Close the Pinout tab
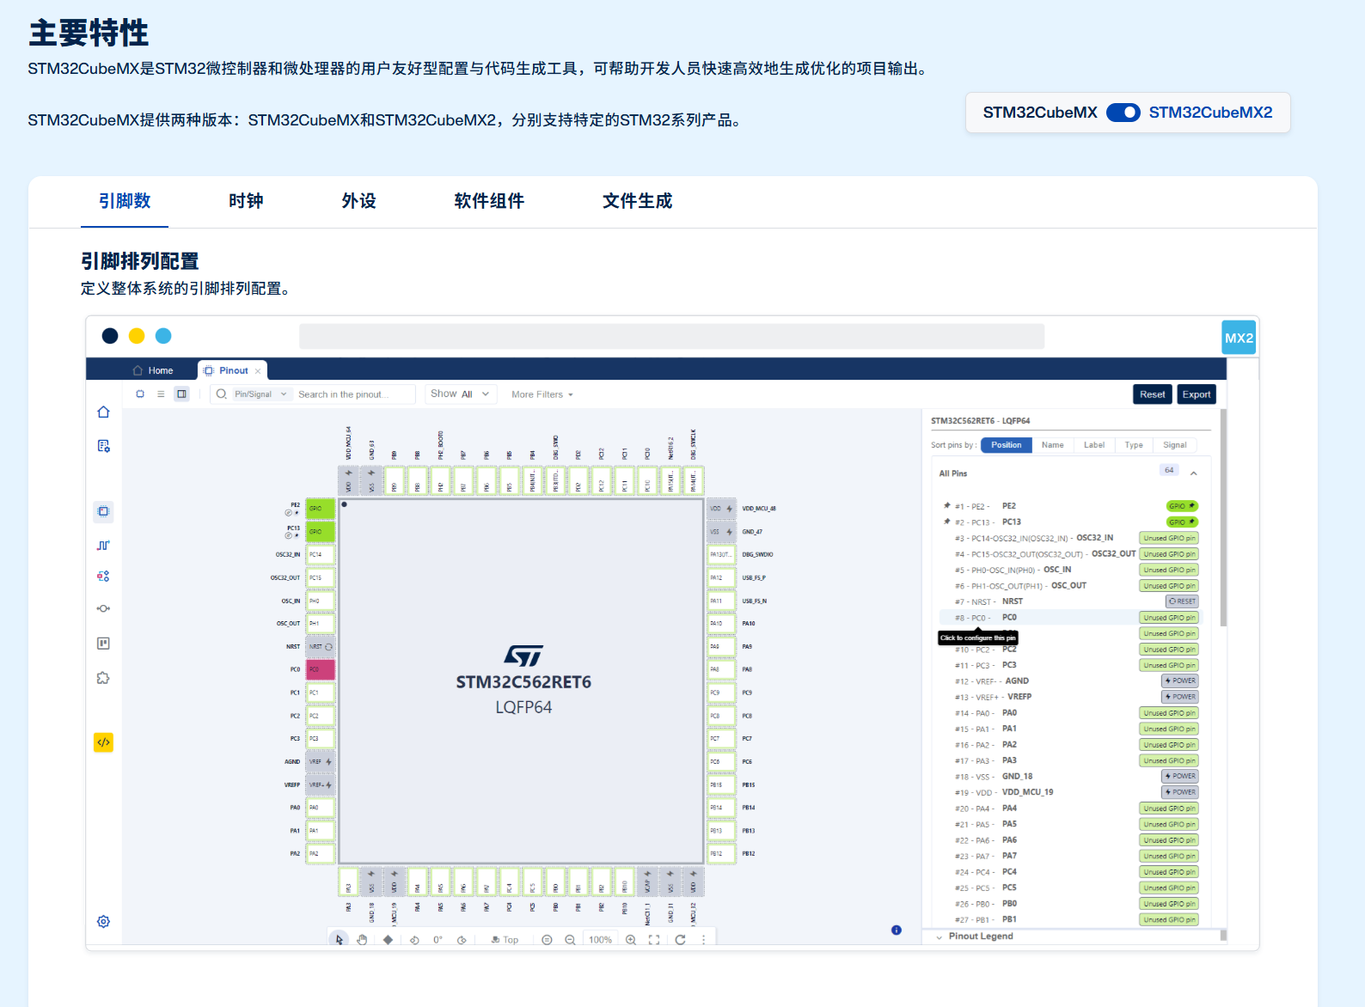This screenshot has height=1007, width=1365. point(258,371)
